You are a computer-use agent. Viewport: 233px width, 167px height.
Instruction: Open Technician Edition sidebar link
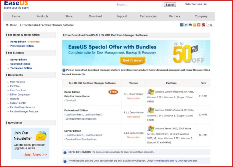pyautogui.click(x=21, y=68)
